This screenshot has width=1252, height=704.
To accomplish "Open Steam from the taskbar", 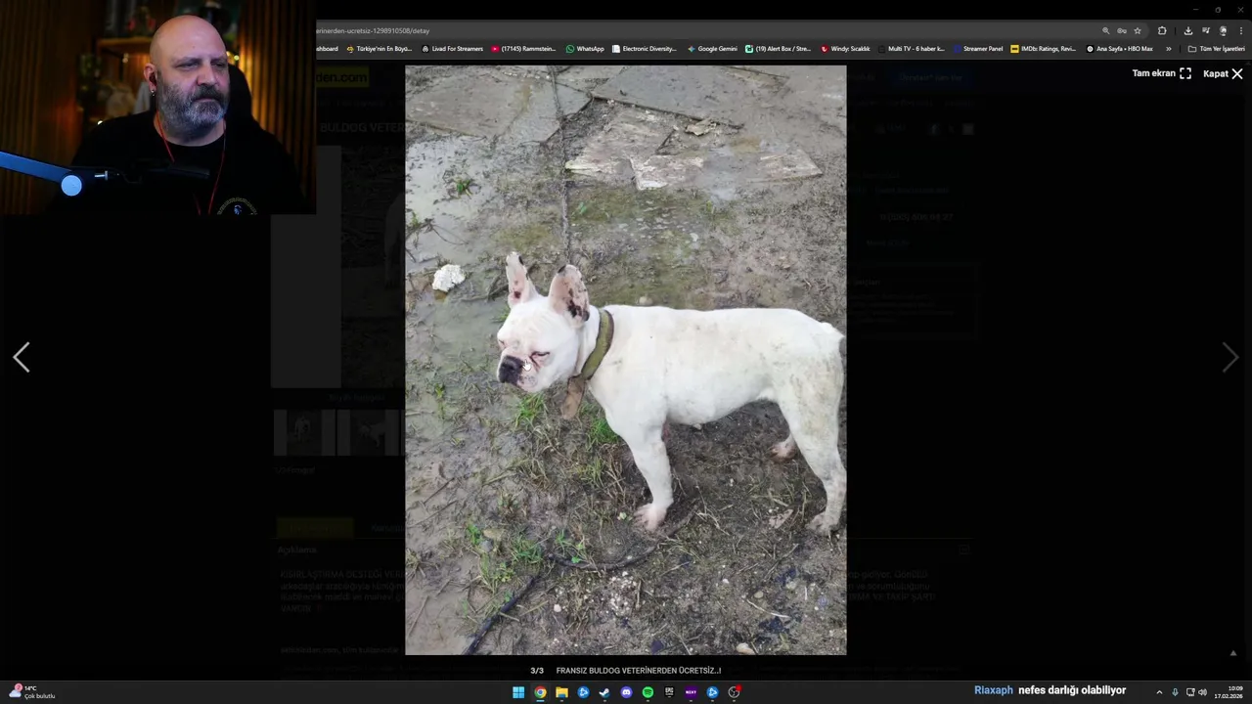I will tap(604, 692).
